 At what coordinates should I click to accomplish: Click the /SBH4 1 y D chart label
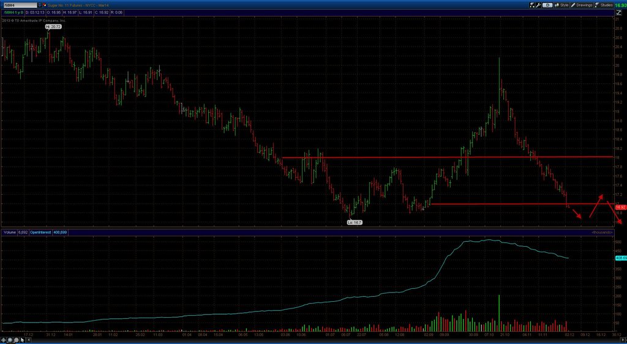tap(13, 12)
